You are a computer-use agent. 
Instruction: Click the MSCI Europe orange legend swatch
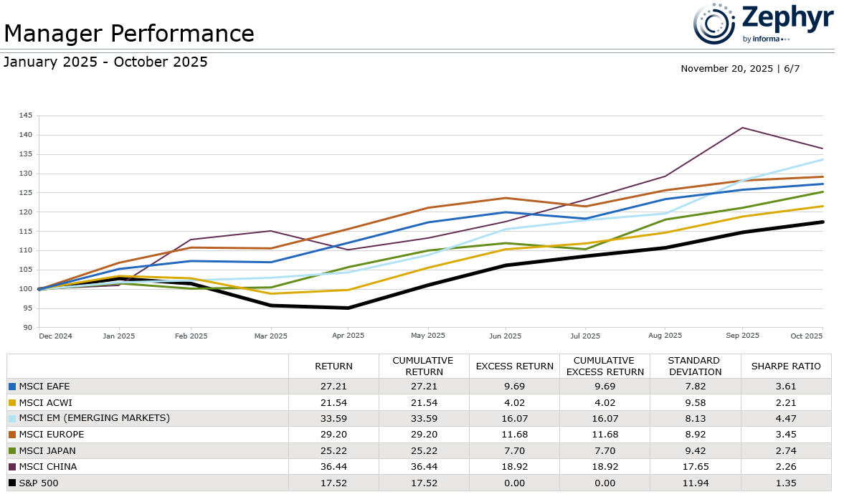click(x=11, y=435)
